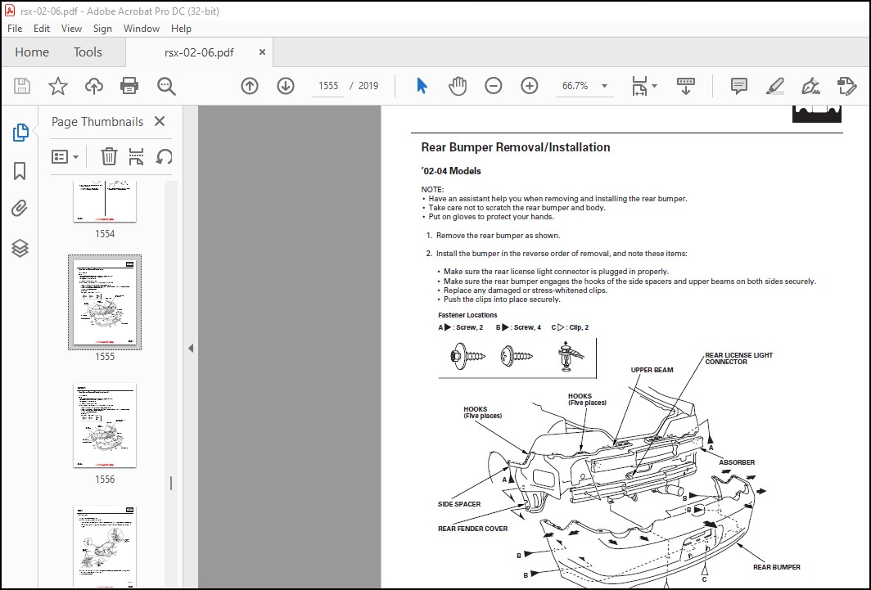Open the Attachments paperclip panel
The height and width of the screenshot is (590, 871).
point(20,209)
